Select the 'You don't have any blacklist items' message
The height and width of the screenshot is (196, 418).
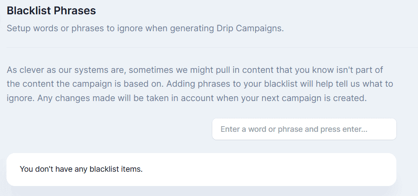(81, 169)
